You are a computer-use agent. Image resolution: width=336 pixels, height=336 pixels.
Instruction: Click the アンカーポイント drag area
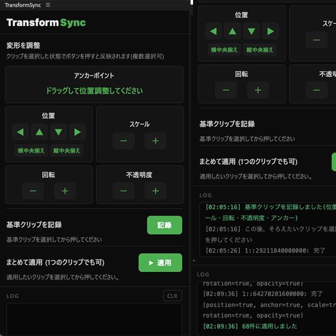(94, 85)
